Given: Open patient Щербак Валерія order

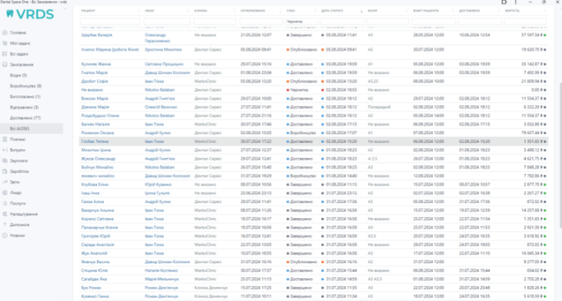Looking at the screenshot, I should (x=96, y=35).
